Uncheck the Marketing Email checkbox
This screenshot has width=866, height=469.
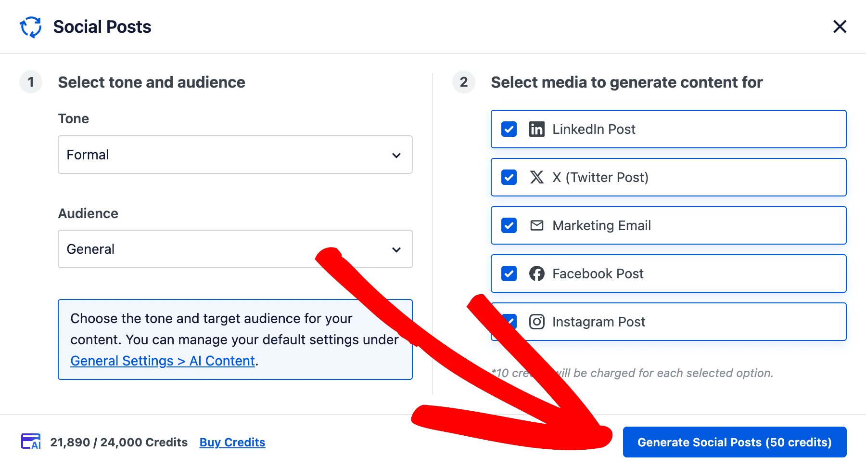(x=509, y=225)
